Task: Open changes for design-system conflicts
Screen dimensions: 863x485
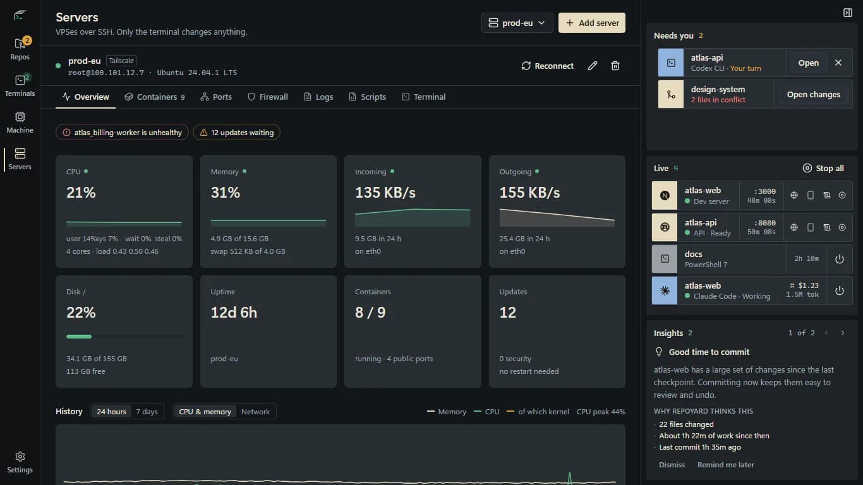Action: 813,95
